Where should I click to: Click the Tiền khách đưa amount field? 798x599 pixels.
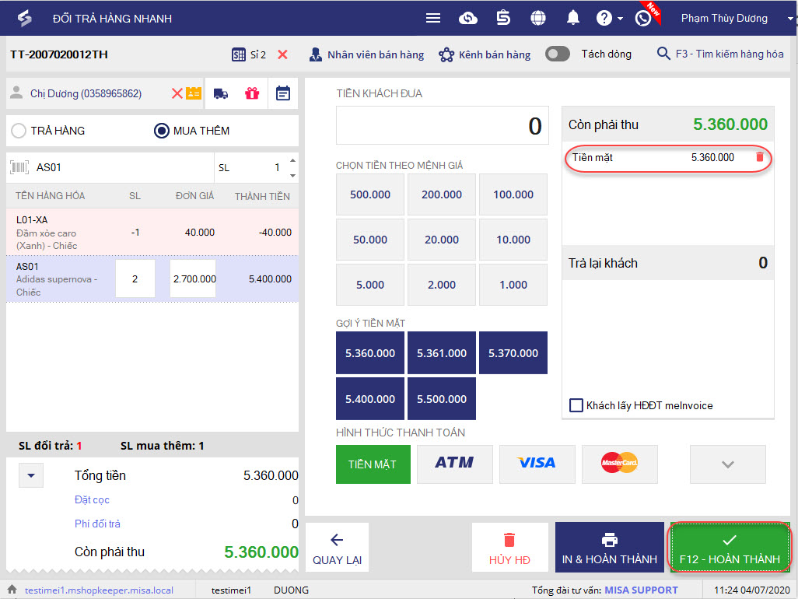click(443, 126)
